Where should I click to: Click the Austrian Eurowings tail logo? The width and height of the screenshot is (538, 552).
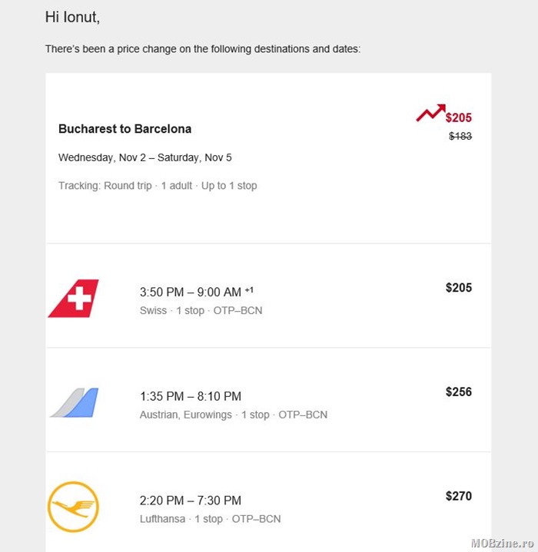point(75,402)
